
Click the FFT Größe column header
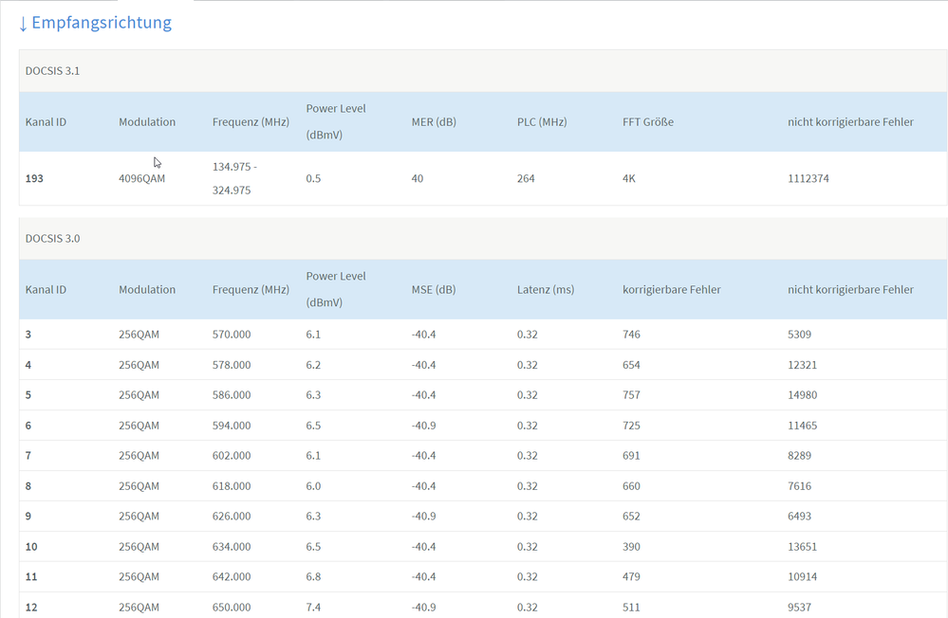(647, 122)
